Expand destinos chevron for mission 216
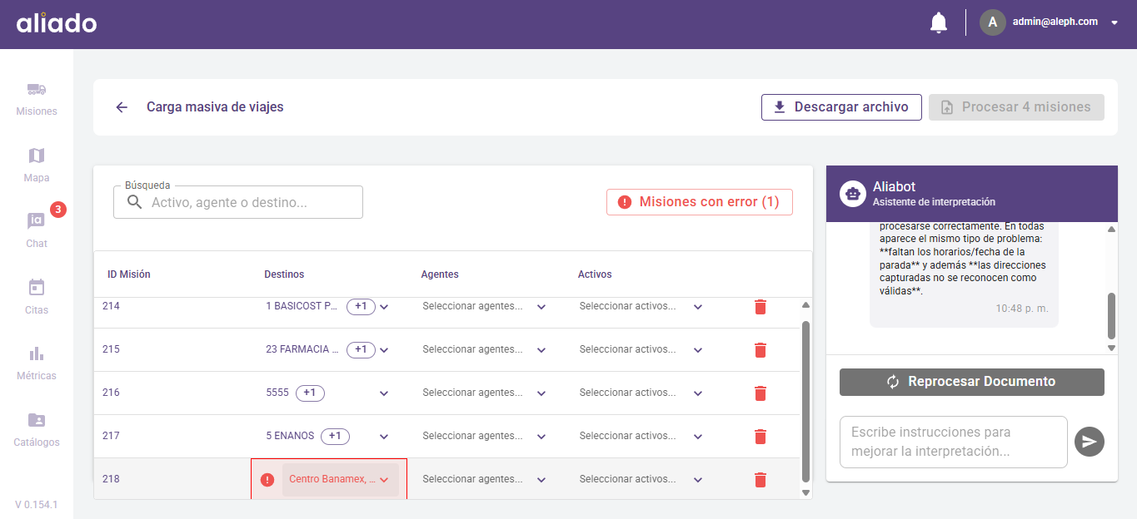The image size is (1137, 519). pos(384,393)
